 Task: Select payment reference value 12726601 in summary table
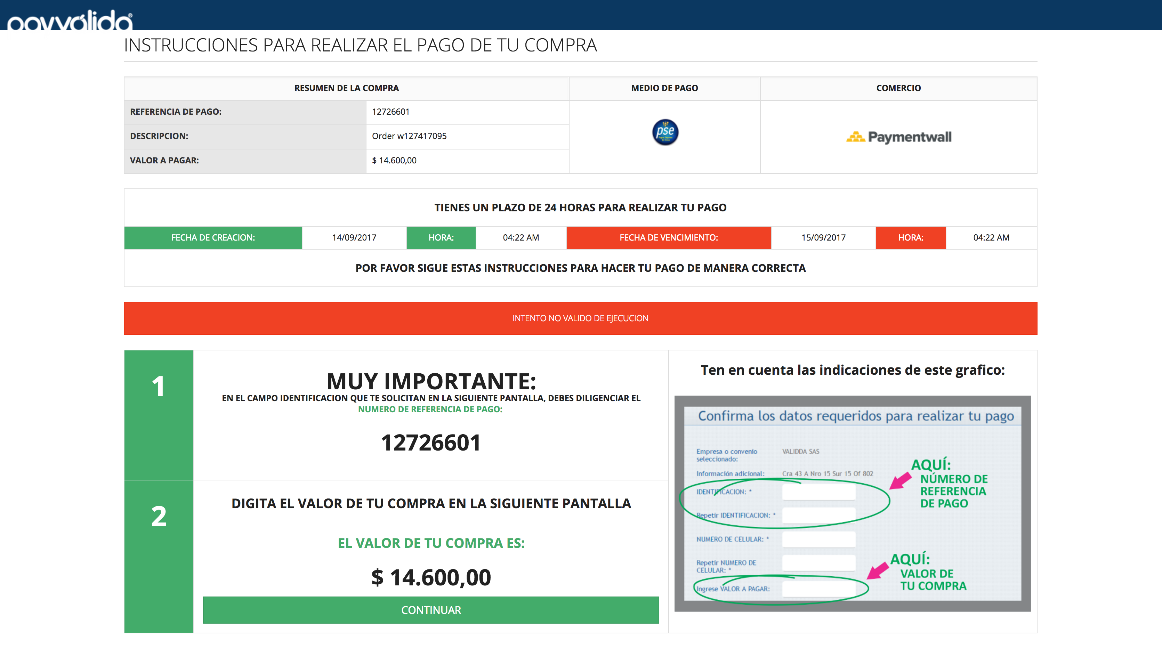[x=391, y=112]
